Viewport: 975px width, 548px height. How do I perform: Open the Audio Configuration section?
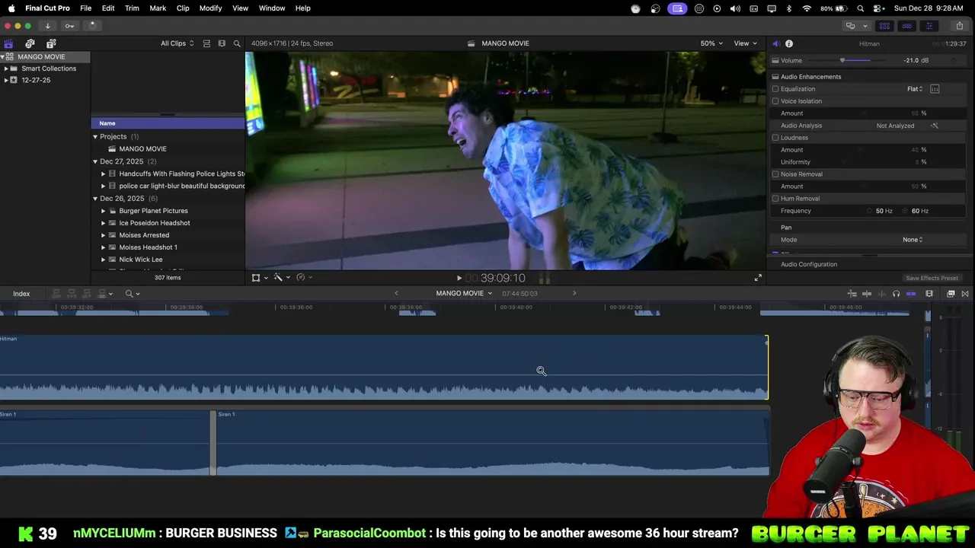tap(809, 264)
